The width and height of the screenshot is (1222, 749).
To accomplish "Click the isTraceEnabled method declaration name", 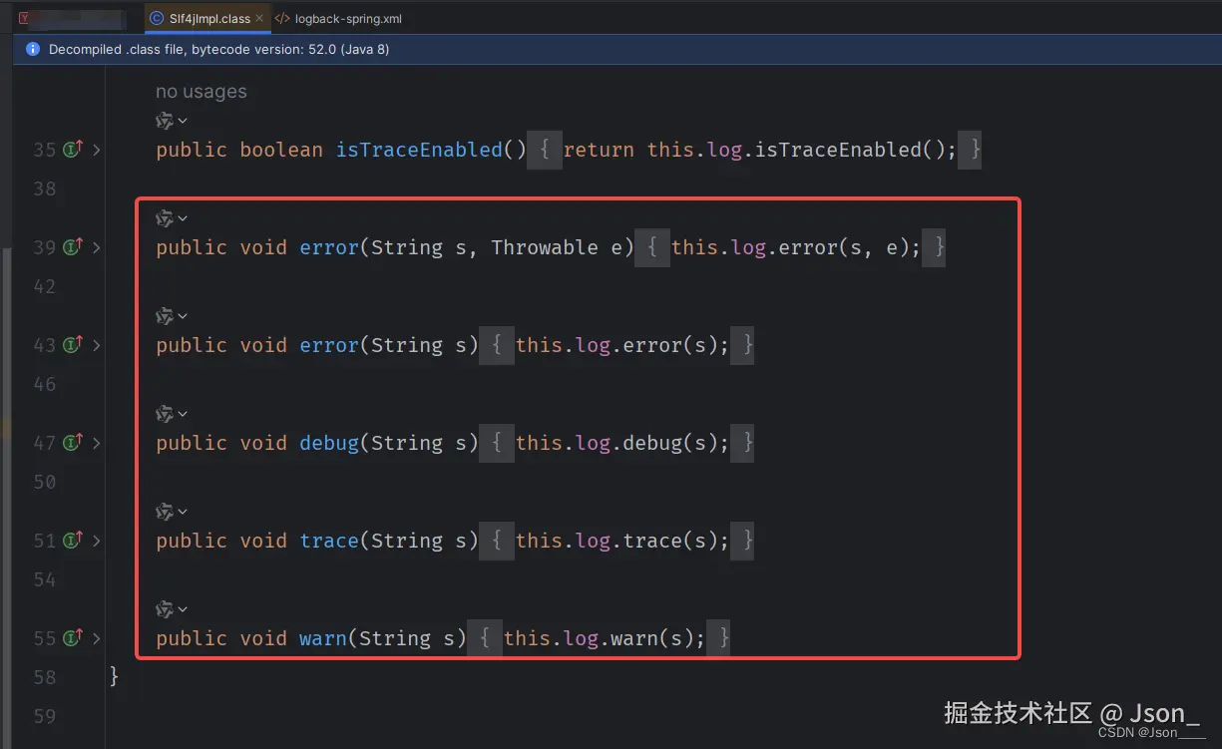I will point(419,150).
